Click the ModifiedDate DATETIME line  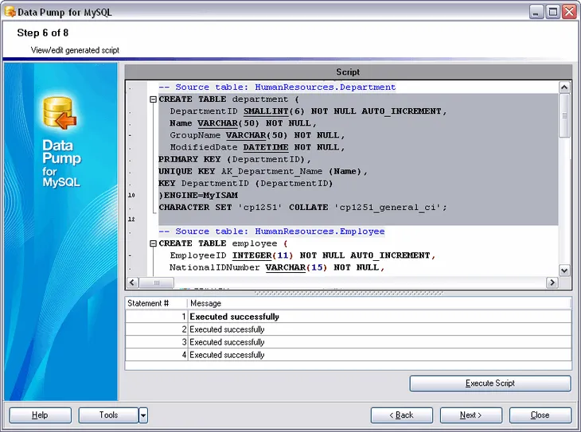(257, 147)
